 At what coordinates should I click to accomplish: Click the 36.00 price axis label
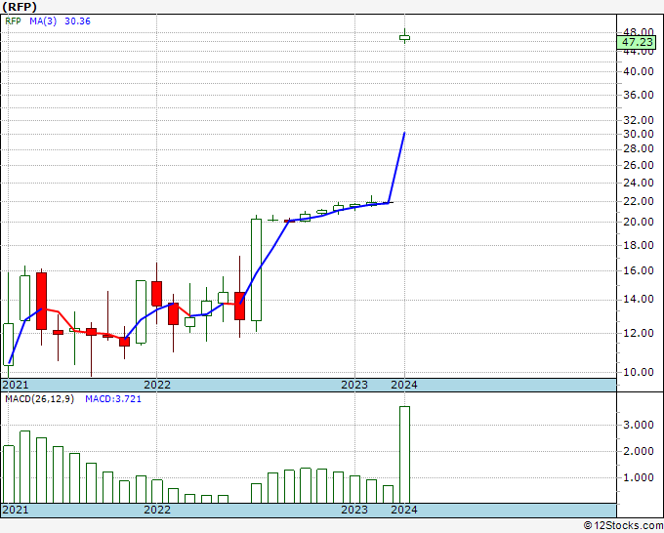tap(639, 95)
